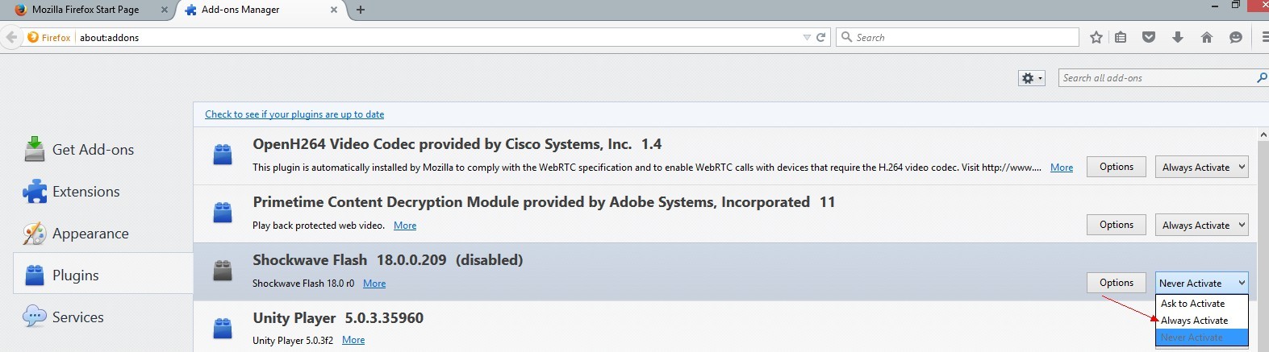The width and height of the screenshot is (1269, 352).
Task: Go to Home via house icon
Action: 1207,37
